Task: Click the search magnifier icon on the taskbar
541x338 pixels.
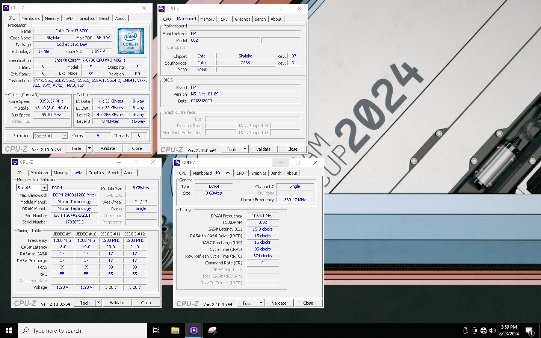Action: [x=26, y=330]
